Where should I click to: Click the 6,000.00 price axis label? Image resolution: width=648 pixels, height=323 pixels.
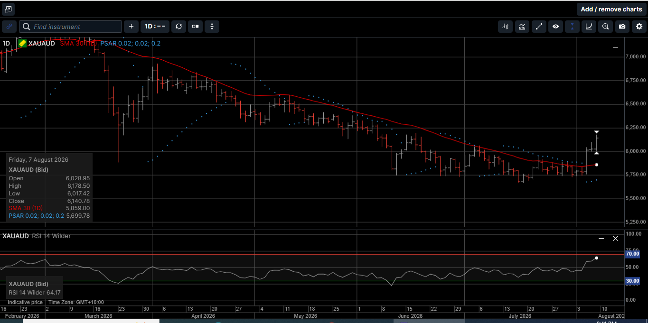pyautogui.click(x=636, y=151)
